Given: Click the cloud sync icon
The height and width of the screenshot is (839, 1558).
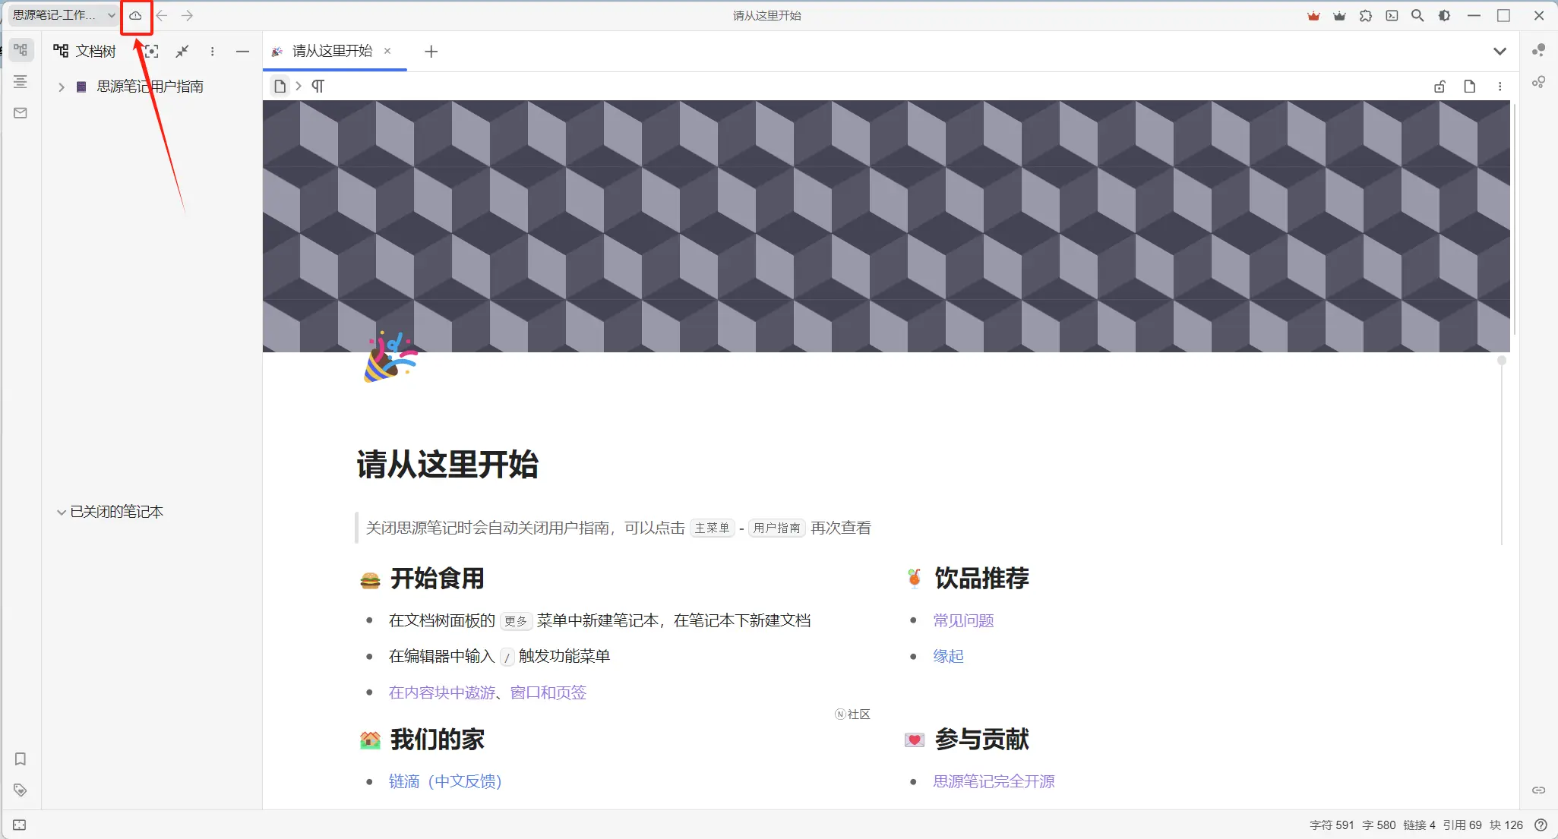Looking at the screenshot, I should [x=135, y=15].
